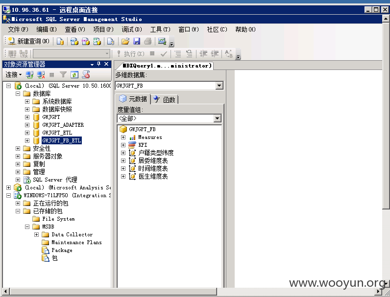Click disconnect icon in Object Explorer
390x297 pixels.
coord(41,74)
